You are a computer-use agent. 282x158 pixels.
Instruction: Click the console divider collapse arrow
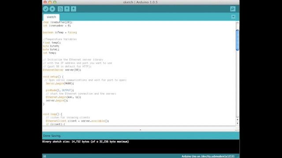click(x=140, y=130)
